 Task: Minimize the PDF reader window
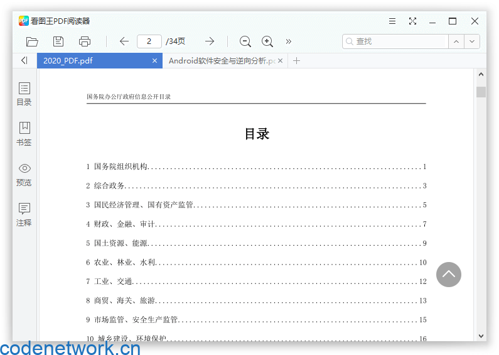(432, 21)
